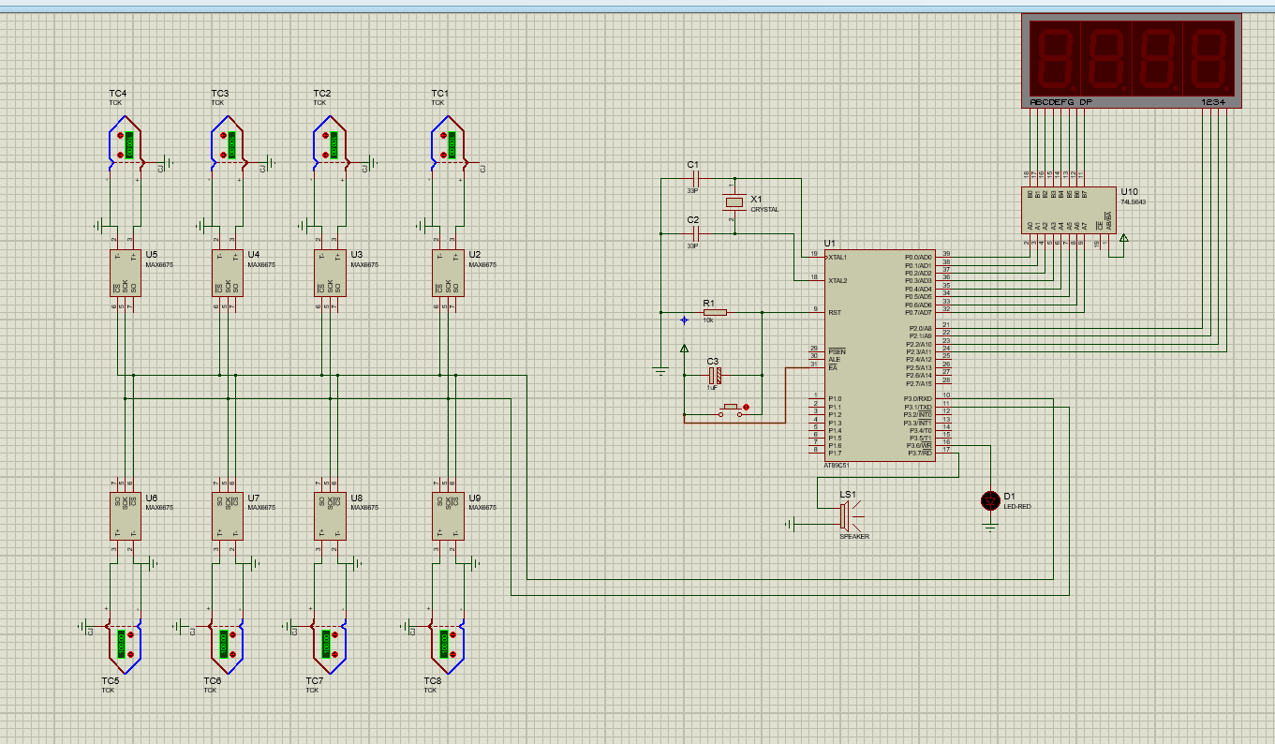Click the ground terminal below D1 LED
This screenshot has width=1275, height=744.
pos(990,528)
